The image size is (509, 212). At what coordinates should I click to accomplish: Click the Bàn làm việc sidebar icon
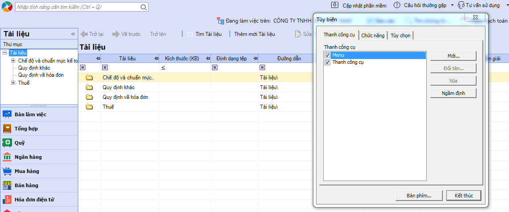pos(7,114)
